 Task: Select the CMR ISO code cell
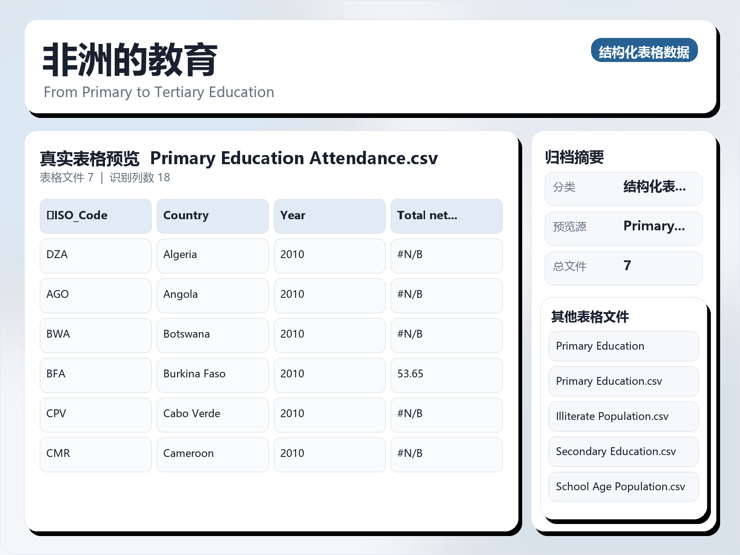(x=95, y=454)
